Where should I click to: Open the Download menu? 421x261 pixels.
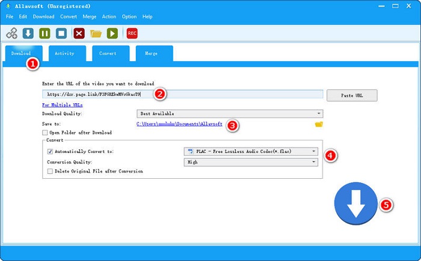tap(43, 17)
